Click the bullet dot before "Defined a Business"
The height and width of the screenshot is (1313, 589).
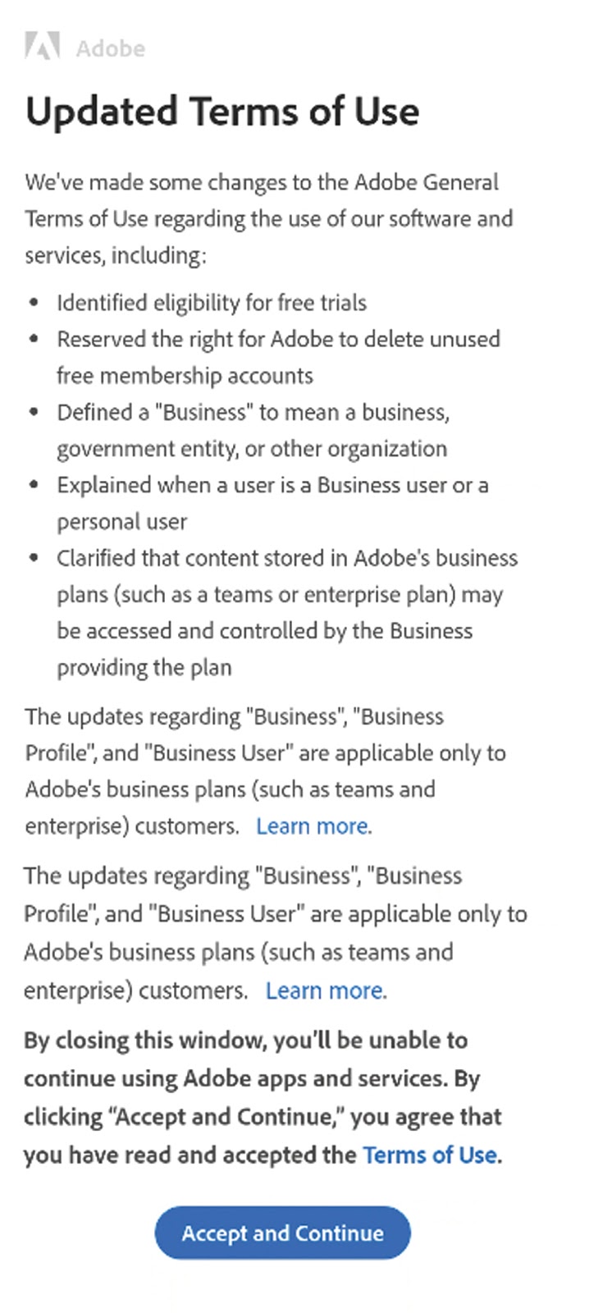point(34,412)
